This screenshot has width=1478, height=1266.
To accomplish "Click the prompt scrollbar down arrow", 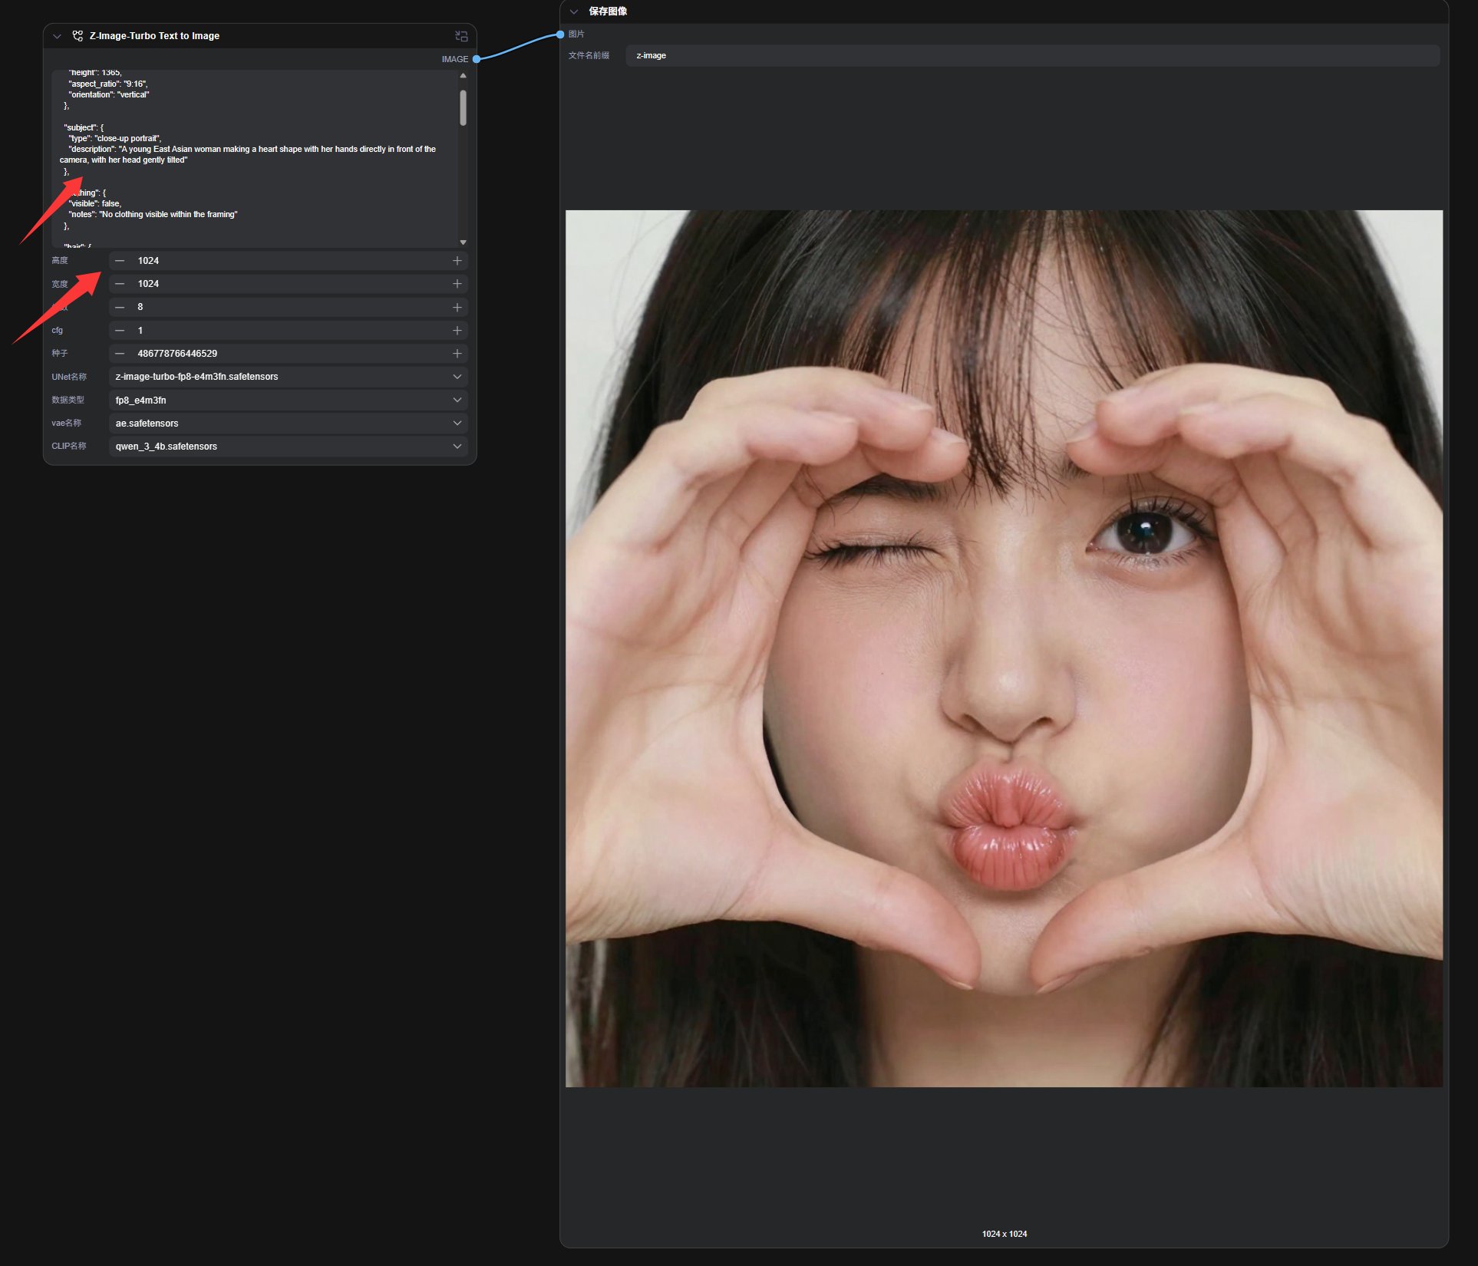I will (463, 242).
